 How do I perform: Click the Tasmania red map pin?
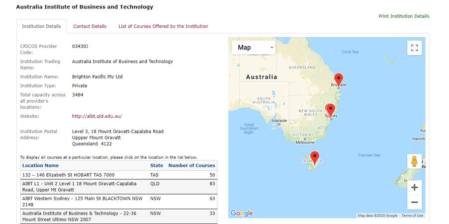[315, 158]
